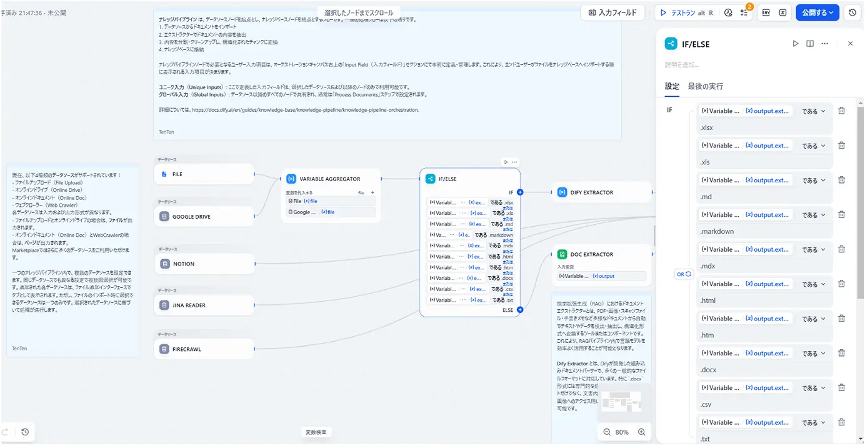The height and width of the screenshot is (446, 865).
Task: Open the version history clock icon
Action: pos(852,12)
